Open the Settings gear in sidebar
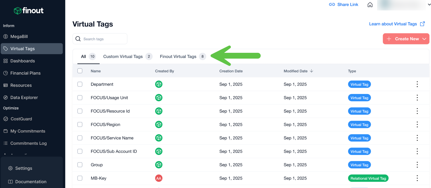431x188 pixels. click(x=11, y=168)
